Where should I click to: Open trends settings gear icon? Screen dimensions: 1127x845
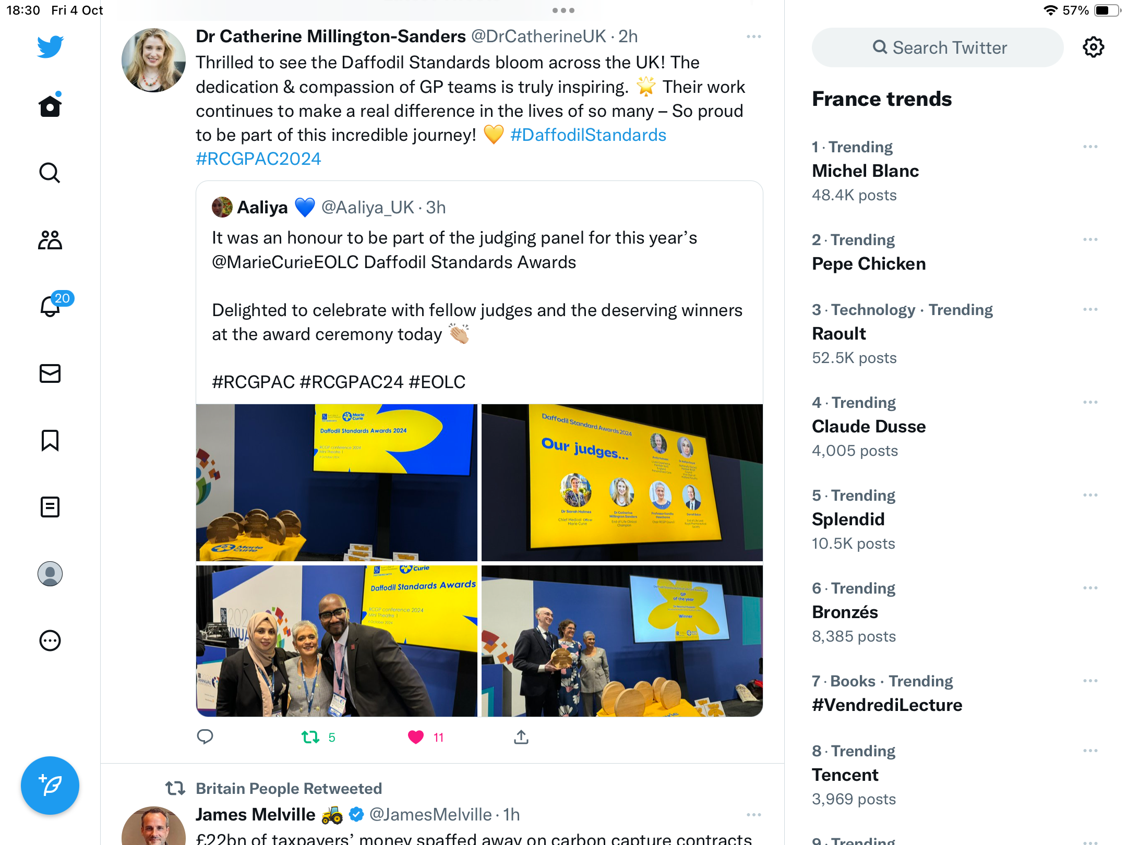[x=1093, y=47]
